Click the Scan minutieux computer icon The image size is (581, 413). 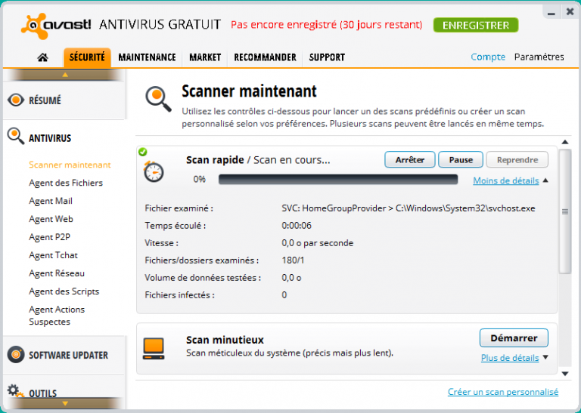tap(154, 349)
